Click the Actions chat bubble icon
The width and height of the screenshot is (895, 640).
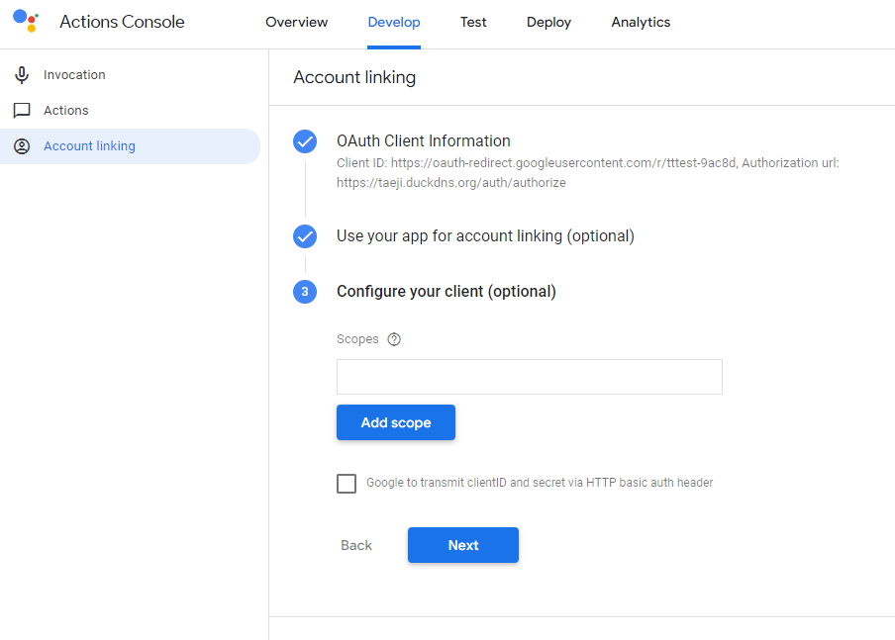click(x=22, y=110)
